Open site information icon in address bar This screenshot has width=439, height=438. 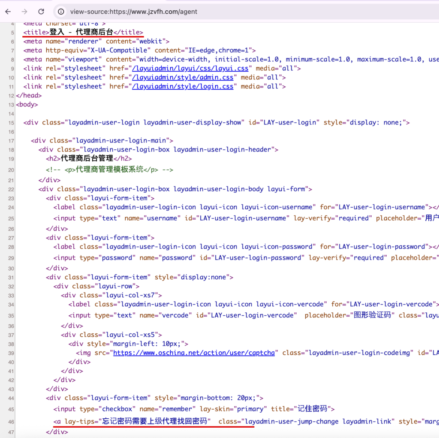point(61,12)
